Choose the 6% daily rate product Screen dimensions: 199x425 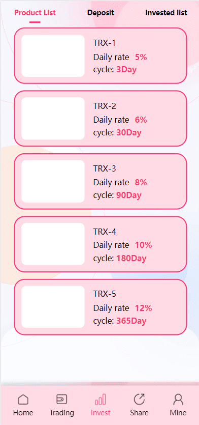click(101, 119)
